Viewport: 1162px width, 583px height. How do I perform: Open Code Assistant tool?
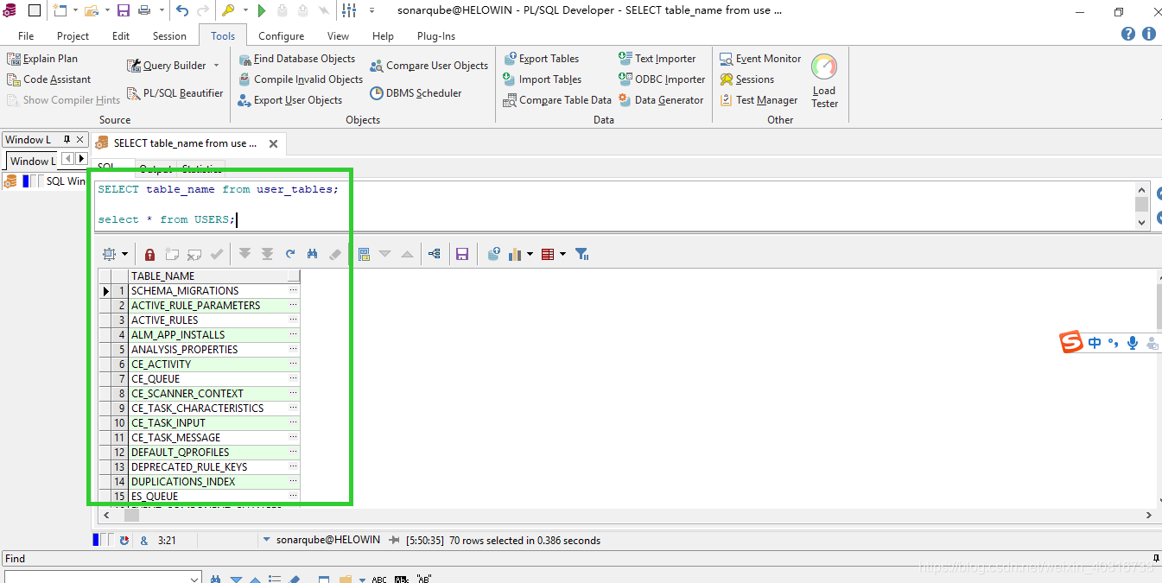pos(48,79)
